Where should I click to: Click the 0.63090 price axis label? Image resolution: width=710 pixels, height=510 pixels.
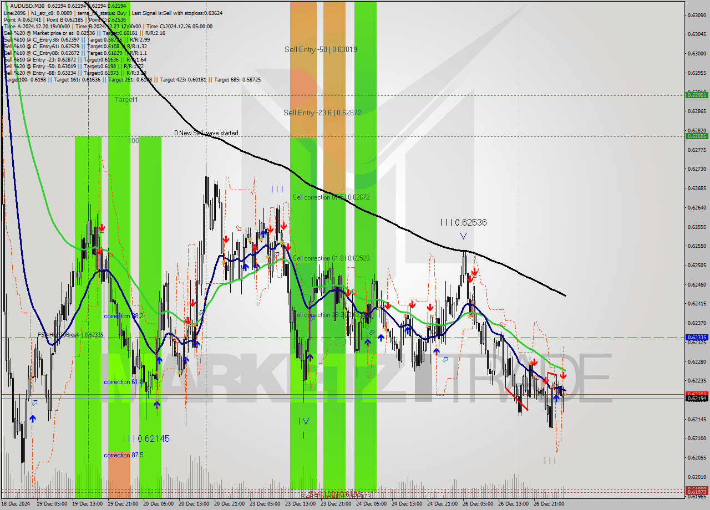pyautogui.click(x=697, y=15)
